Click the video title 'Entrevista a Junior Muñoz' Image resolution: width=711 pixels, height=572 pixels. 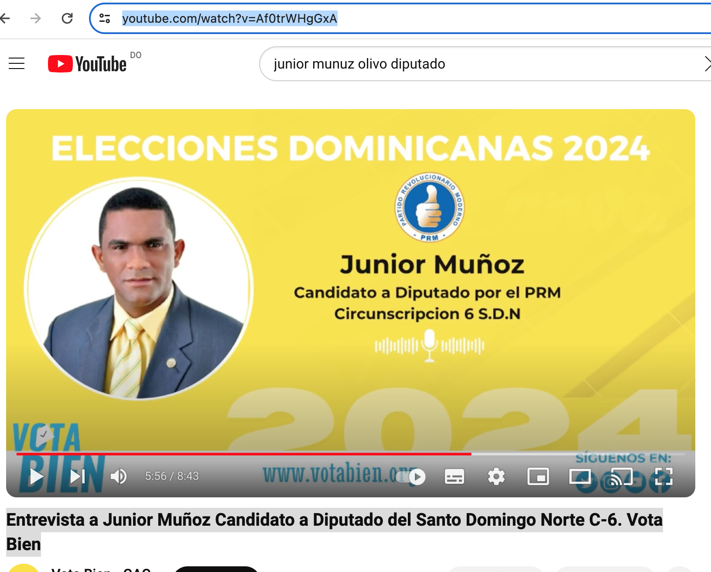[x=335, y=532]
